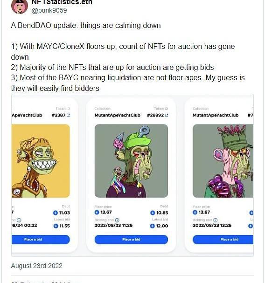Open the pink mutant ape image on right
Screen dimensions: 265x283
(x=223, y=161)
